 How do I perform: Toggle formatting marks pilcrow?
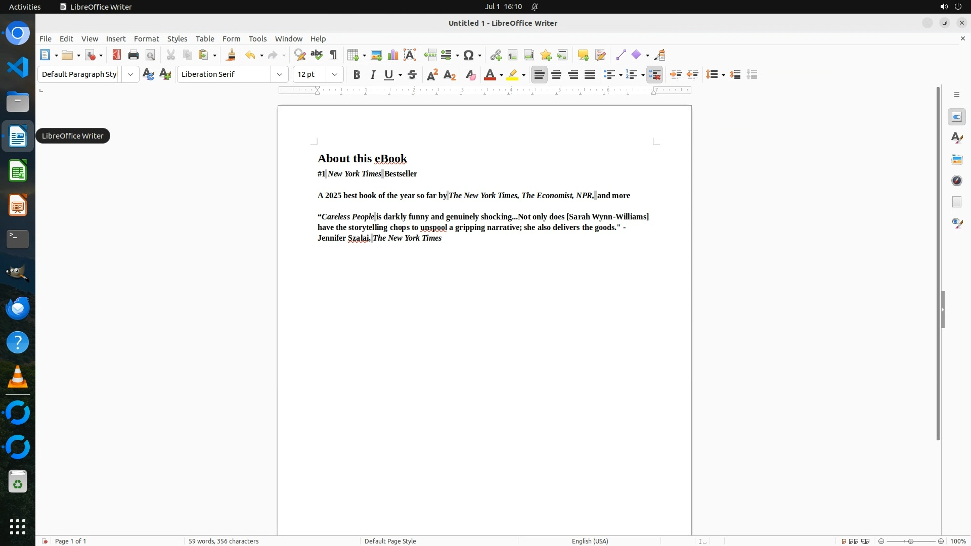(x=333, y=55)
